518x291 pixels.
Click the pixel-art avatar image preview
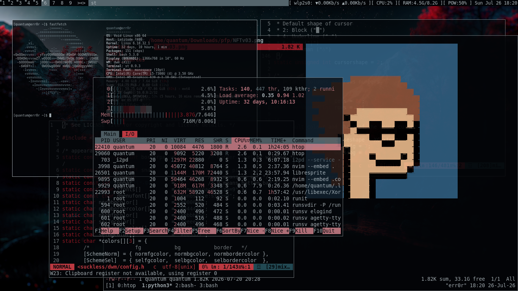(382, 121)
